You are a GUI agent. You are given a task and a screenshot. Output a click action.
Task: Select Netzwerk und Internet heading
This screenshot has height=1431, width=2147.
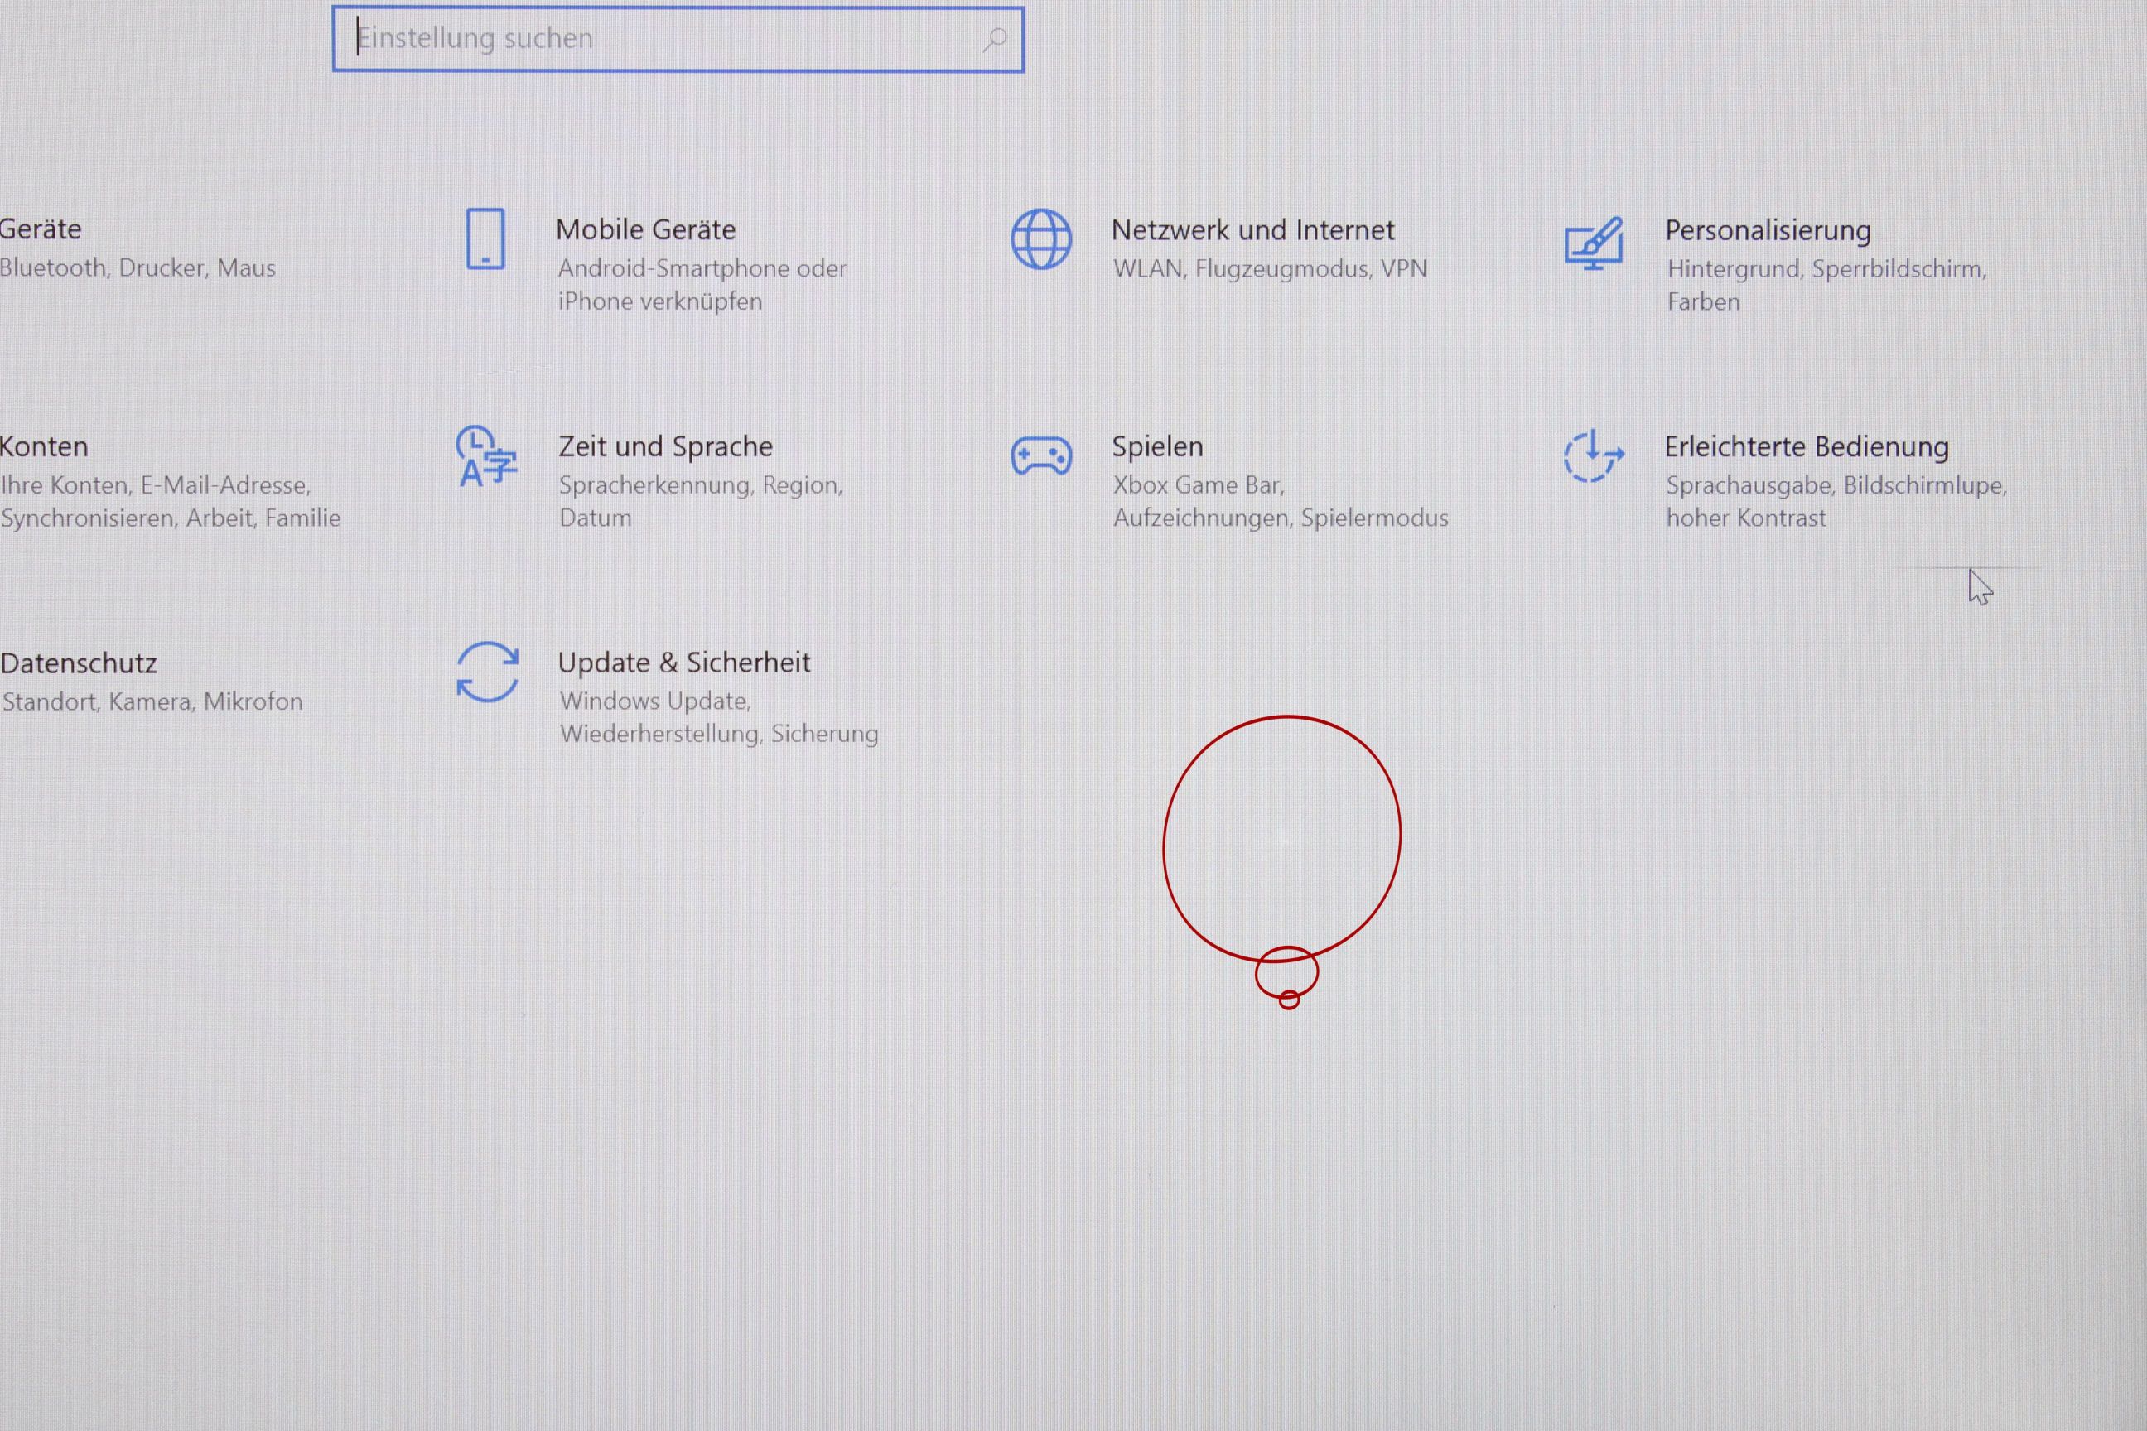pyautogui.click(x=1252, y=230)
